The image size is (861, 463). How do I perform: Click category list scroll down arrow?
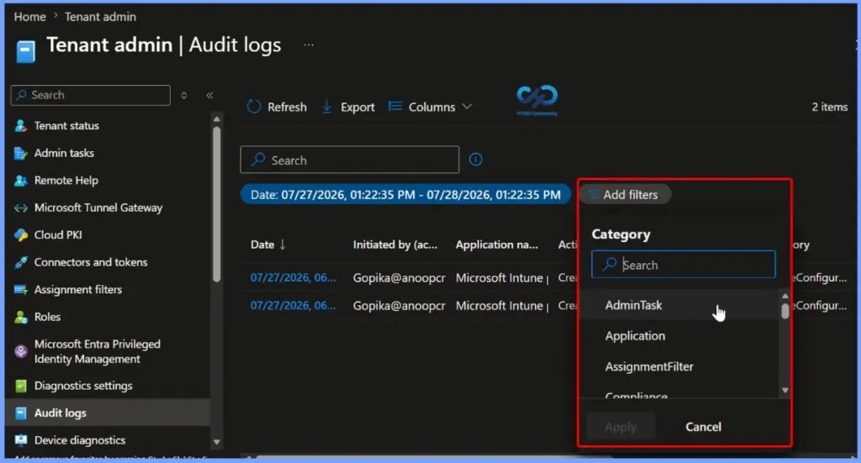[785, 391]
